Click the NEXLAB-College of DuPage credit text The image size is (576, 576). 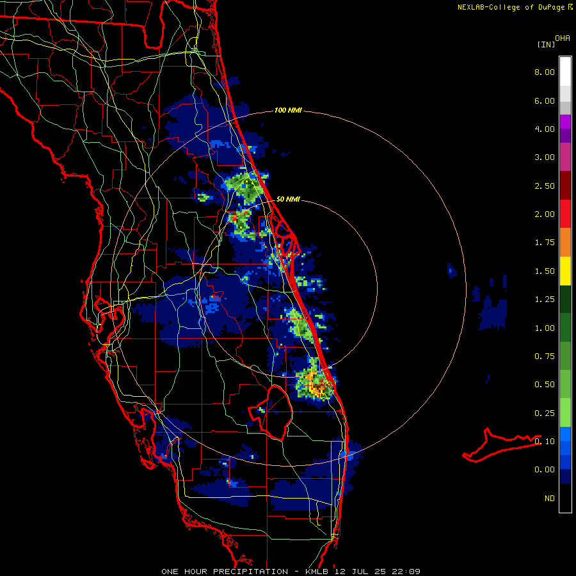click(x=511, y=7)
